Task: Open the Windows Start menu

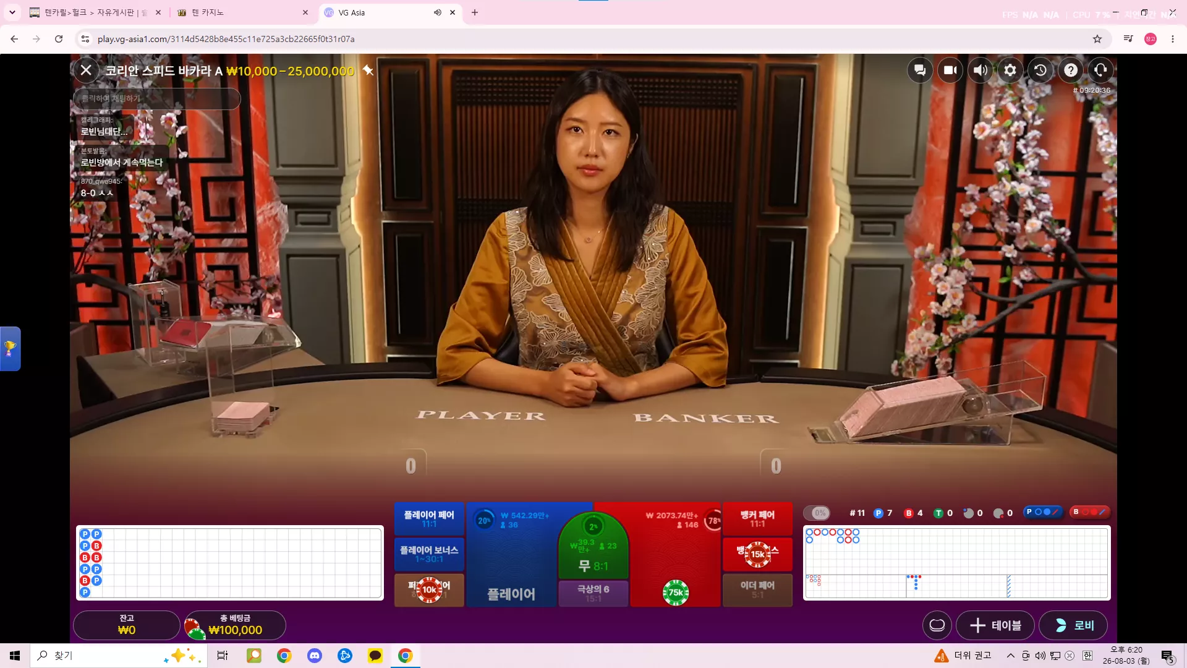Action: coord(15,656)
